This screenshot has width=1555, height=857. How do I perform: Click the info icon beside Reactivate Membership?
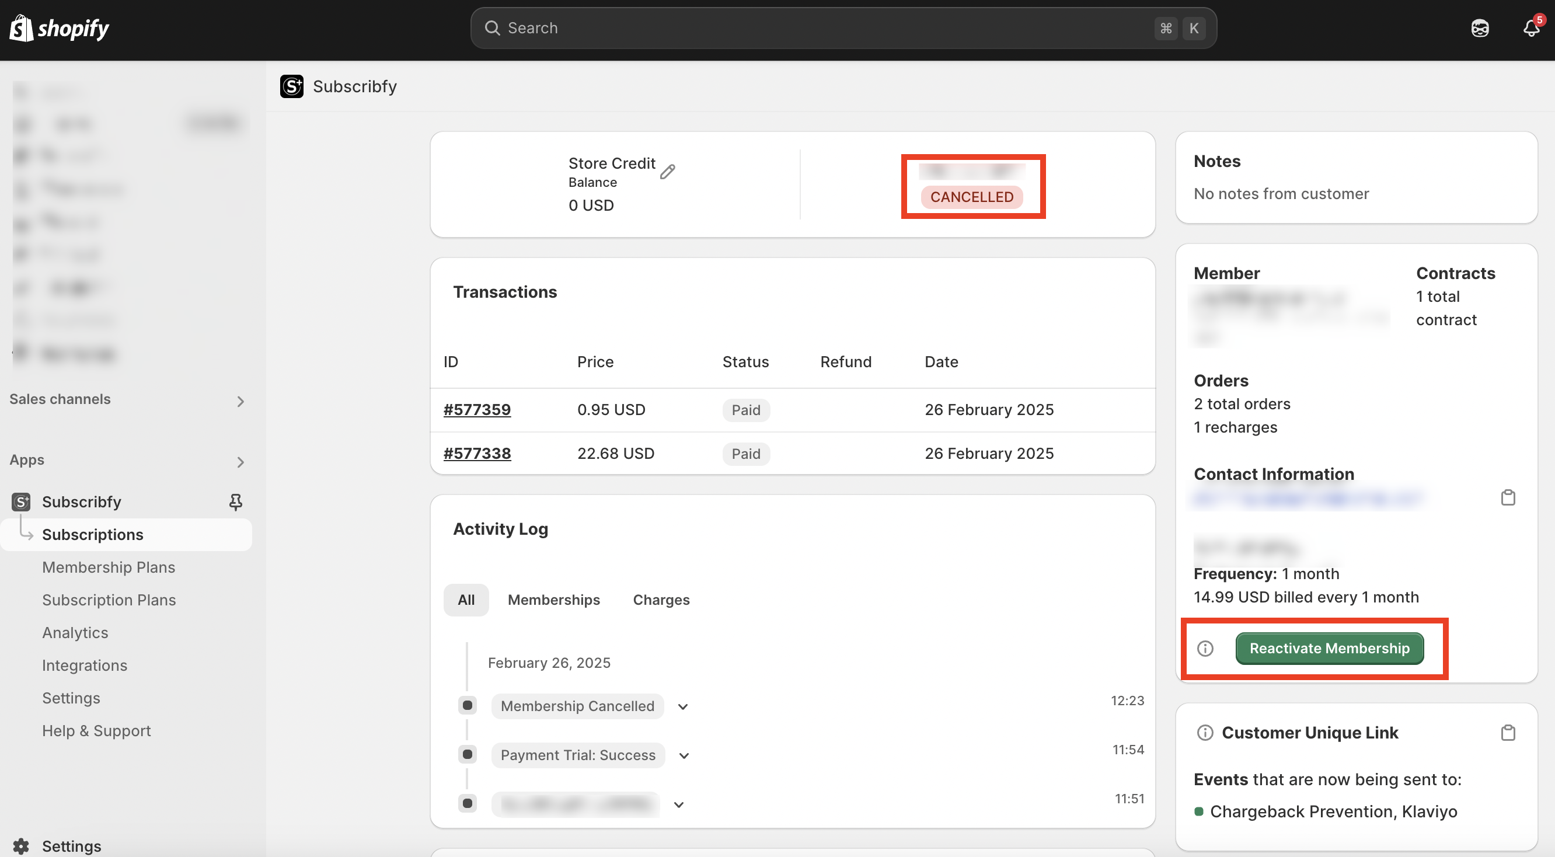pyautogui.click(x=1205, y=648)
